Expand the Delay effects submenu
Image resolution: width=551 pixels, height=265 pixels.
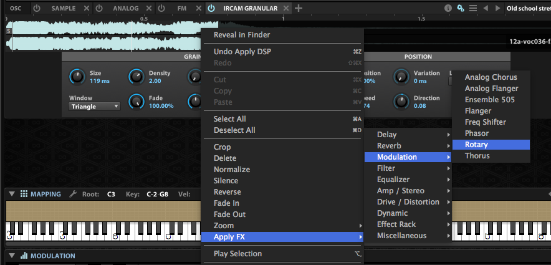tap(408, 135)
